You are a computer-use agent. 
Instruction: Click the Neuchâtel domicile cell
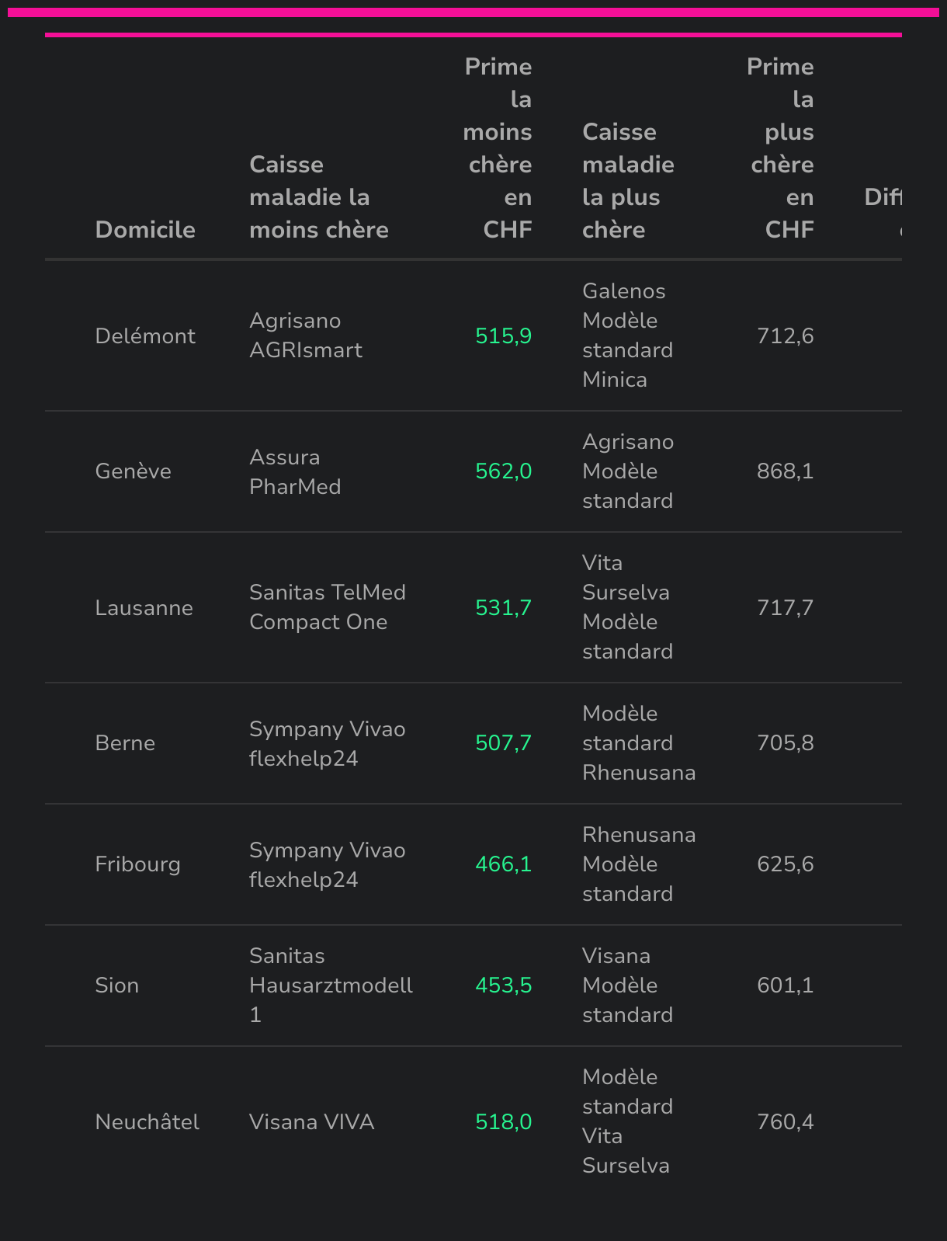point(147,1122)
